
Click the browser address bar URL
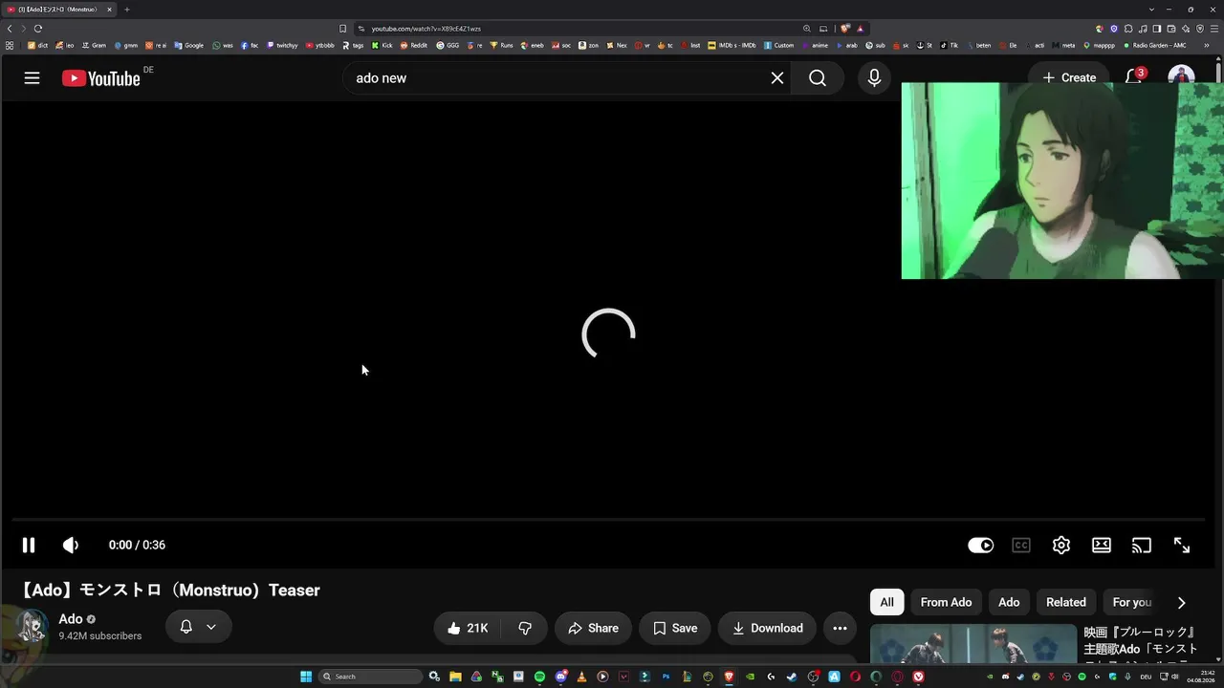tap(426, 29)
